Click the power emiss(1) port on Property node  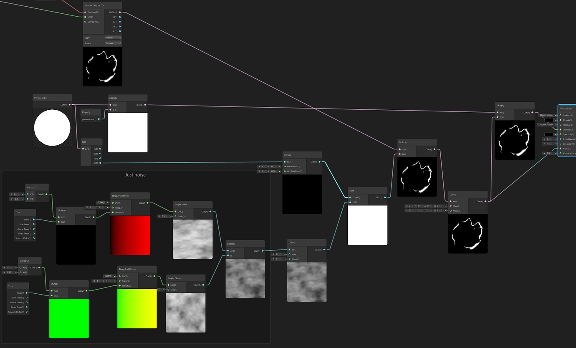(x=99, y=119)
